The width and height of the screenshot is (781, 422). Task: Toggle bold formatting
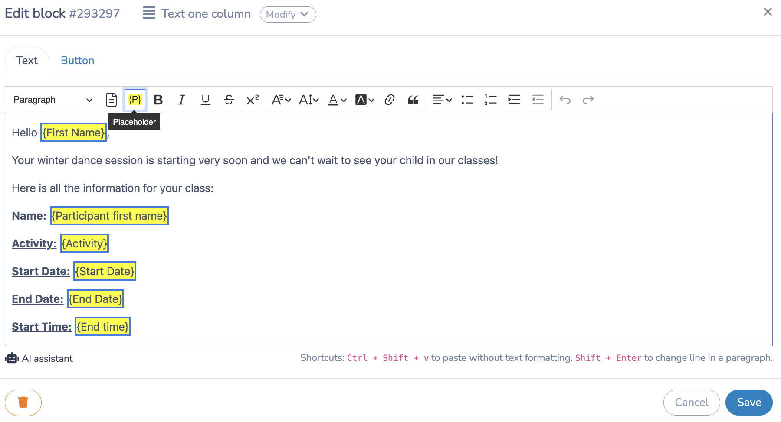point(158,100)
